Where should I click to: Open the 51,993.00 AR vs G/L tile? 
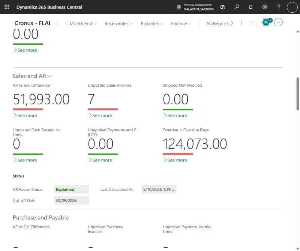point(41,99)
